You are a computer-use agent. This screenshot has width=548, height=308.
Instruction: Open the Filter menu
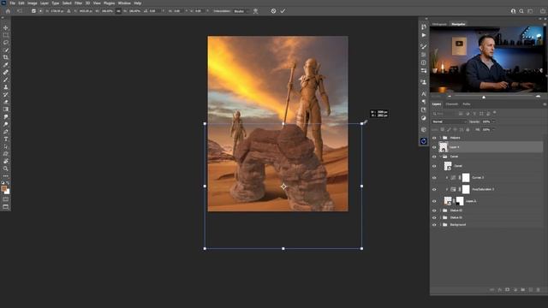point(78,3)
